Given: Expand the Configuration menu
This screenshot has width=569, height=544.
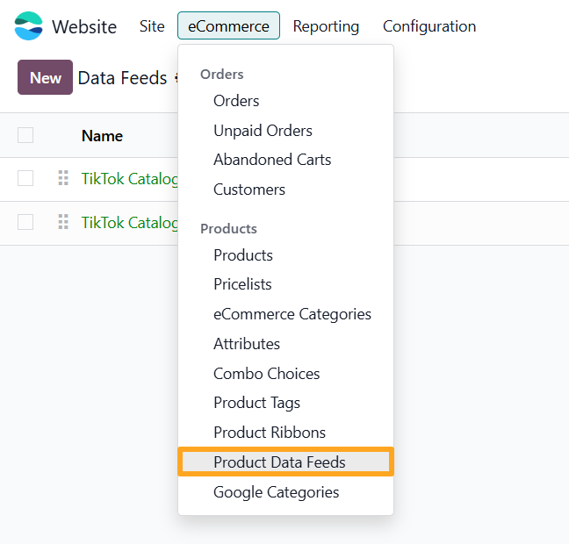Looking at the screenshot, I should coord(429,26).
